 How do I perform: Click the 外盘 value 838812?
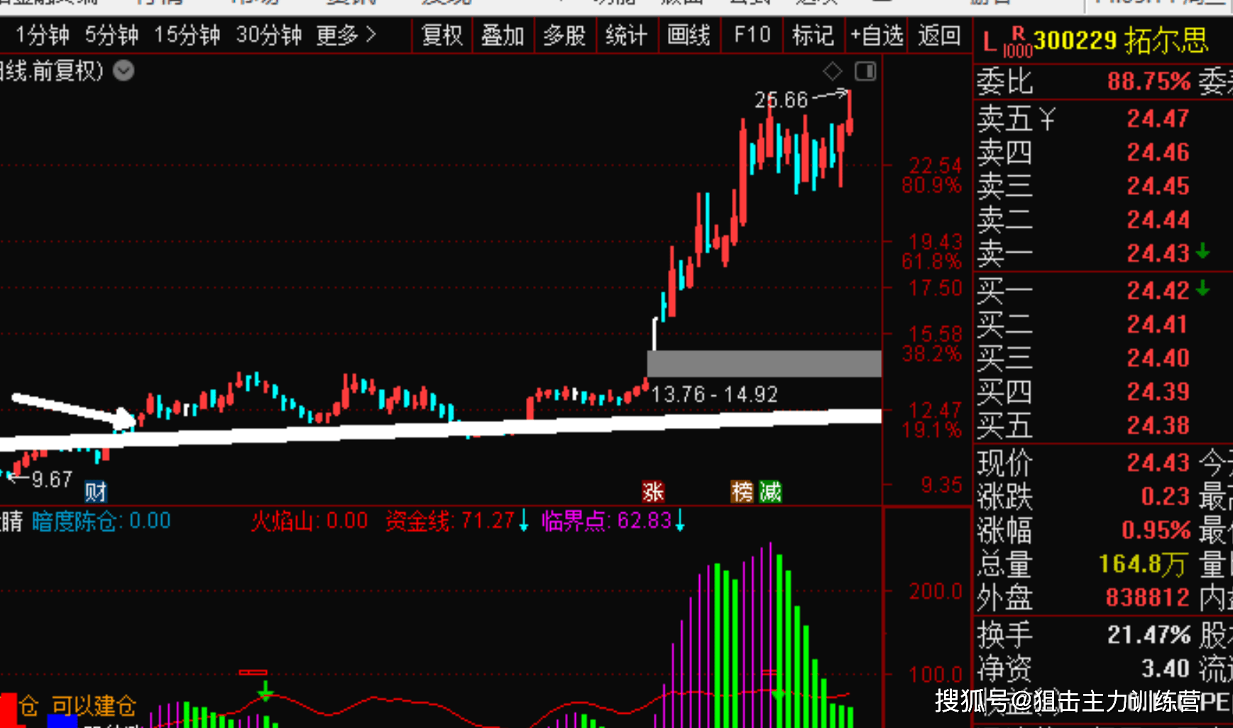(1147, 597)
